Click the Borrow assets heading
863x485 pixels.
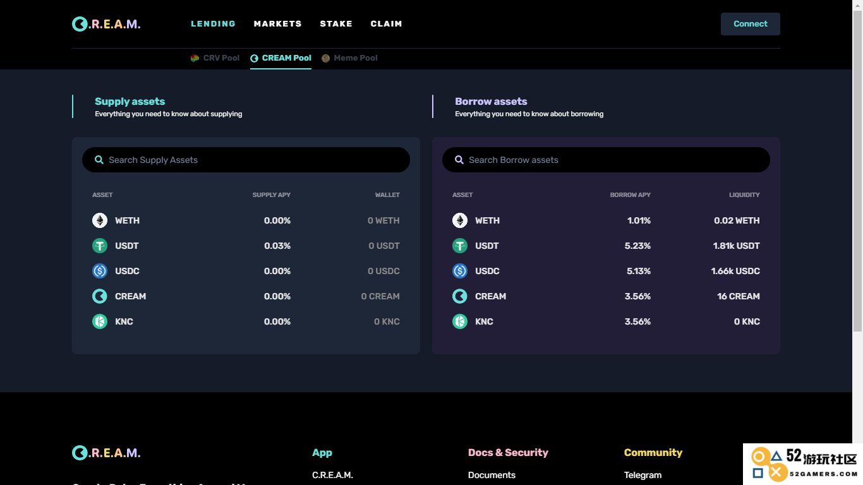pos(491,101)
